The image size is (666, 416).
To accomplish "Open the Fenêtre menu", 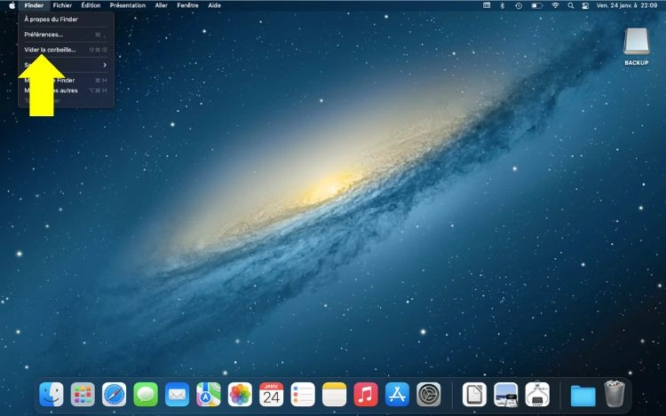I will (x=187, y=5).
